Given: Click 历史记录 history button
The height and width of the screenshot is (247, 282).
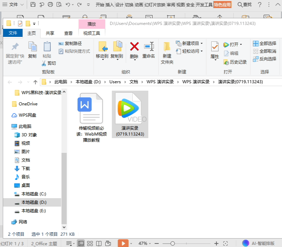Looking at the screenshot, I should click(x=235, y=62).
